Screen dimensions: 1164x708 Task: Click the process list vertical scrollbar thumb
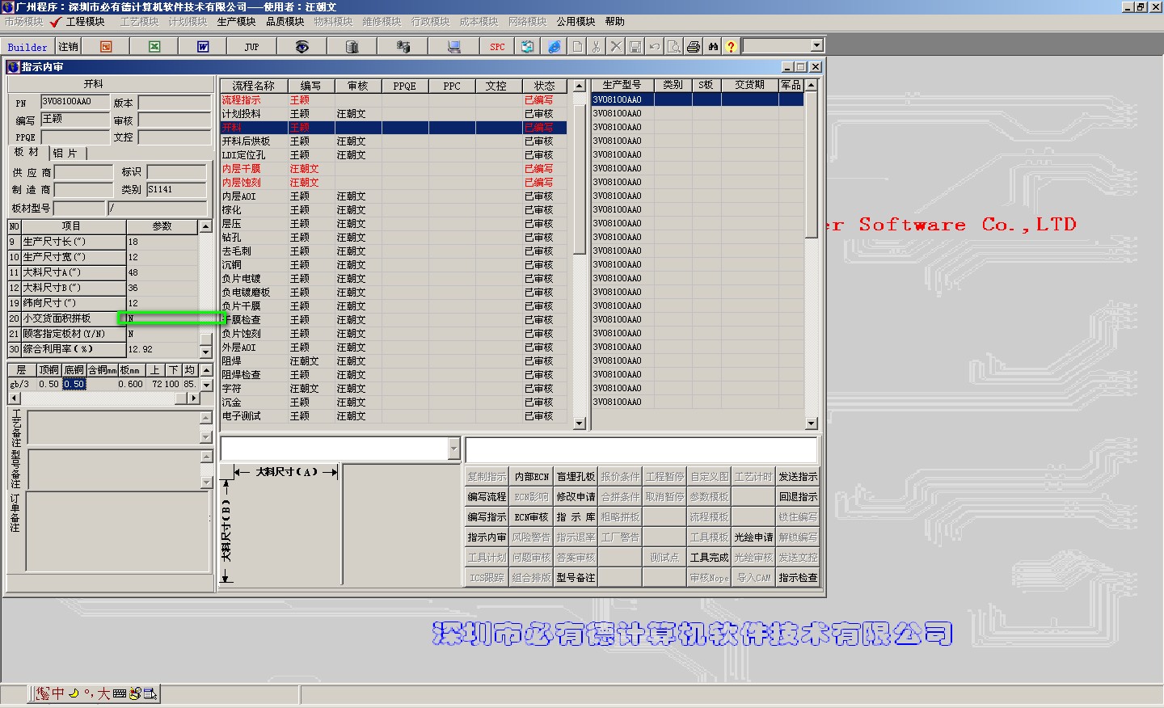pos(579,179)
